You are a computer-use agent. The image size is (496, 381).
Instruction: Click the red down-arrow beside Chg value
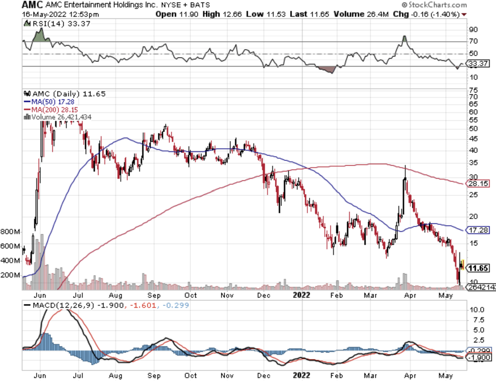[464, 14]
